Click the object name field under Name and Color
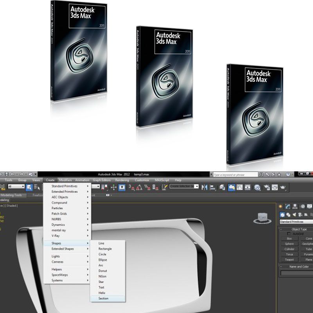 point(297,273)
